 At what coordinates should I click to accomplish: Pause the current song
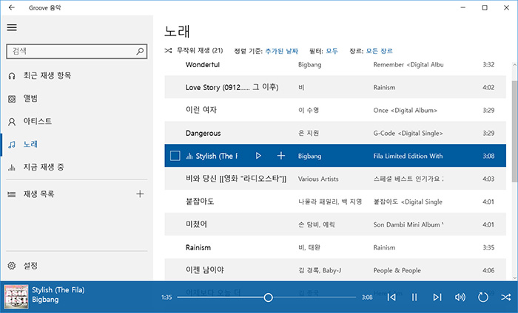point(414,297)
